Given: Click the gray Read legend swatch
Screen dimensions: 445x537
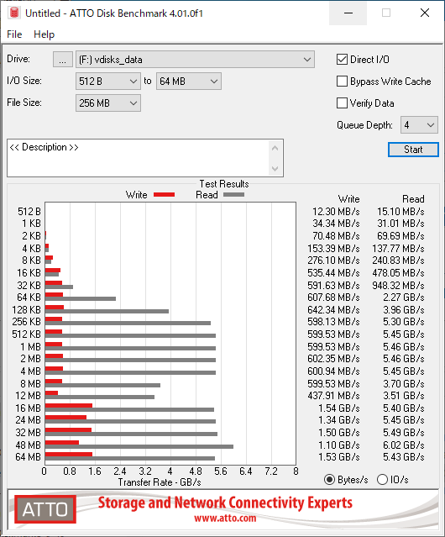Looking at the screenshot, I should pyautogui.click(x=233, y=195).
